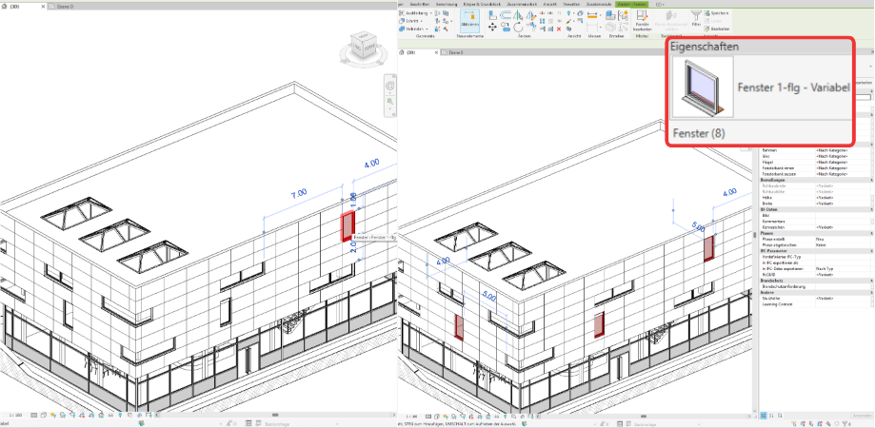Image resolution: width=875 pixels, height=428 pixels.
Task: Click the 7.00 dimension label in left view
Action: (x=298, y=192)
